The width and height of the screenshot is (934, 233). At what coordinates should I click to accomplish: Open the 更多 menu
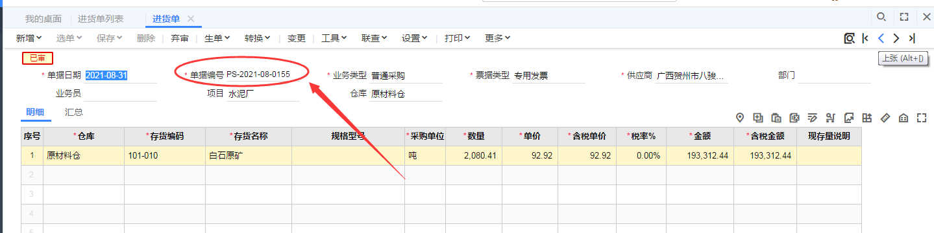point(498,38)
